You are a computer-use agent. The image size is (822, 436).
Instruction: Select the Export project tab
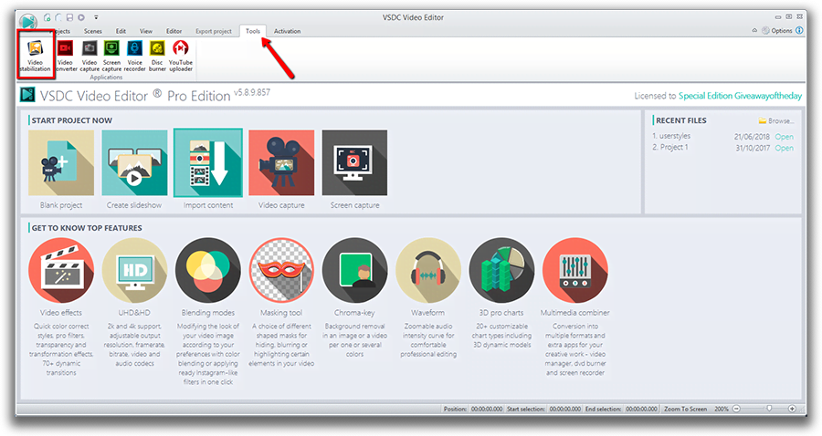[x=214, y=31]
